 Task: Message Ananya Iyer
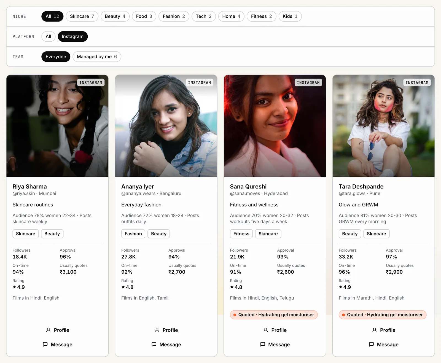coord(166,345)
